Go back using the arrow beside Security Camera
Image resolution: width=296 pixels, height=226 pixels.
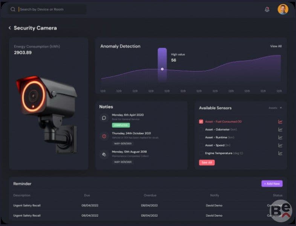point(10,28)
